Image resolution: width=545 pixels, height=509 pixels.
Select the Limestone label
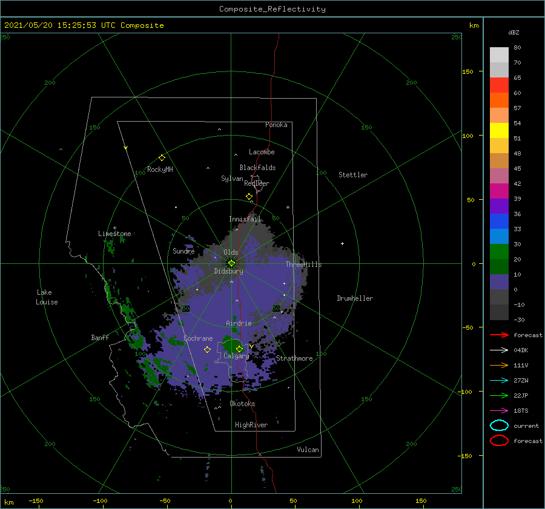pos(114,234)
